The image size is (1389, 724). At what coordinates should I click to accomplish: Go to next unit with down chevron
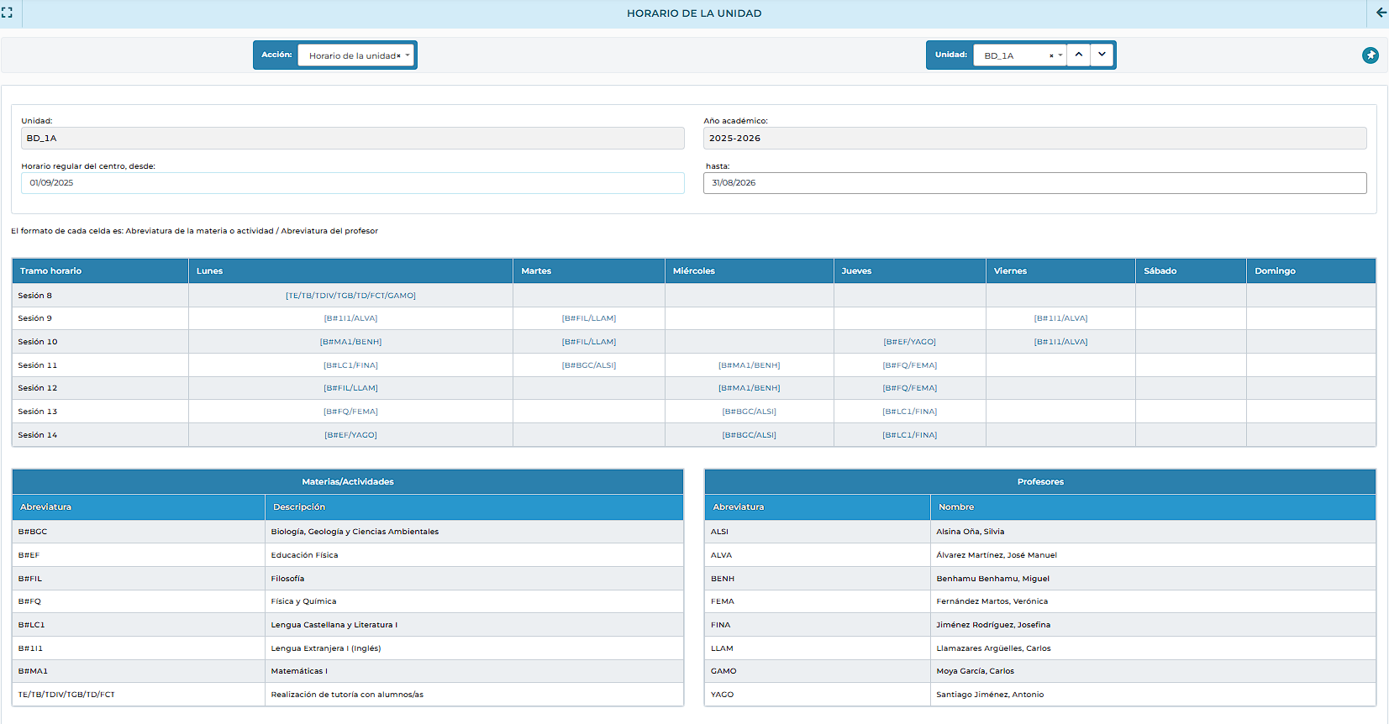point(1102,55)
